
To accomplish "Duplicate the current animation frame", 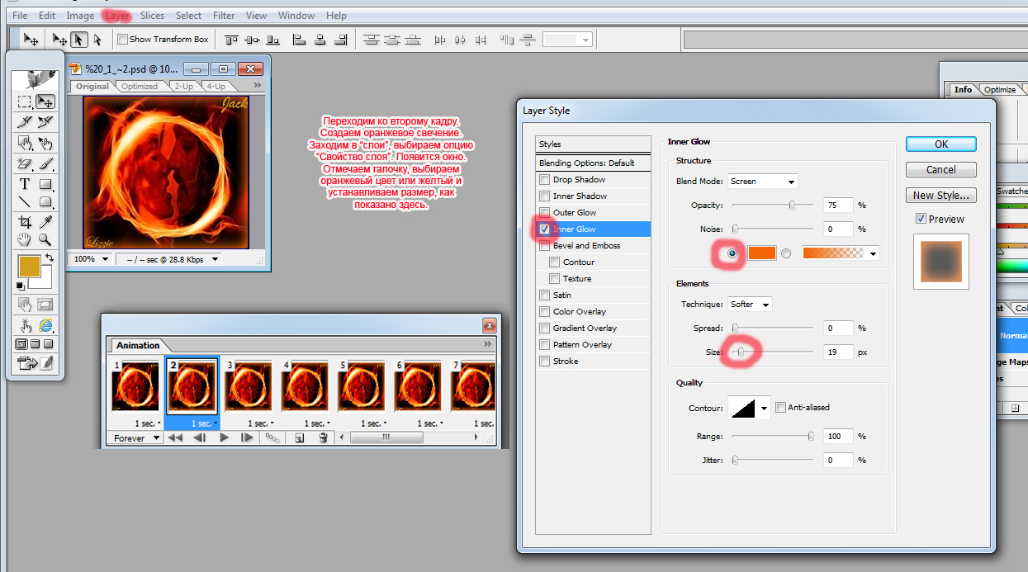I will click(x=299, y=438).
